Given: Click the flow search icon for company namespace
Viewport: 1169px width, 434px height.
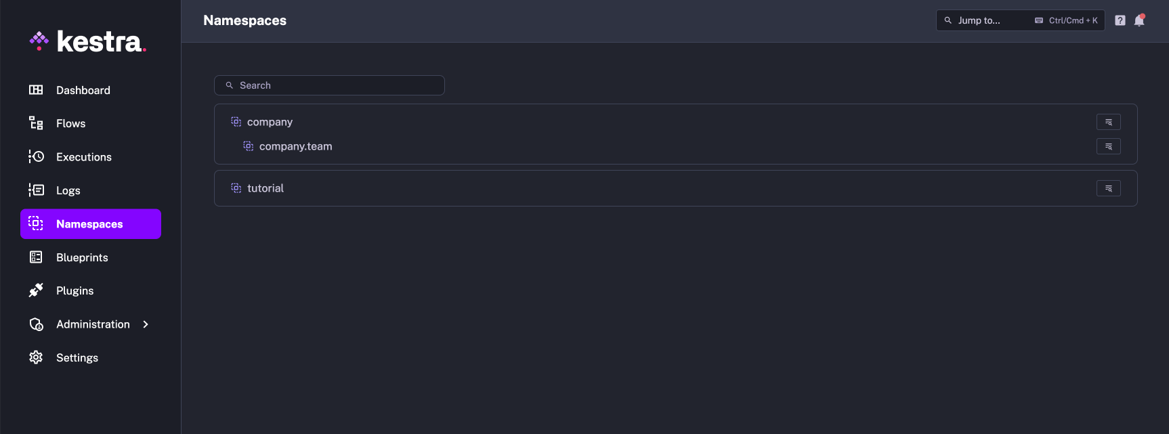Looking at the screenshot, I should (1108, 122).
